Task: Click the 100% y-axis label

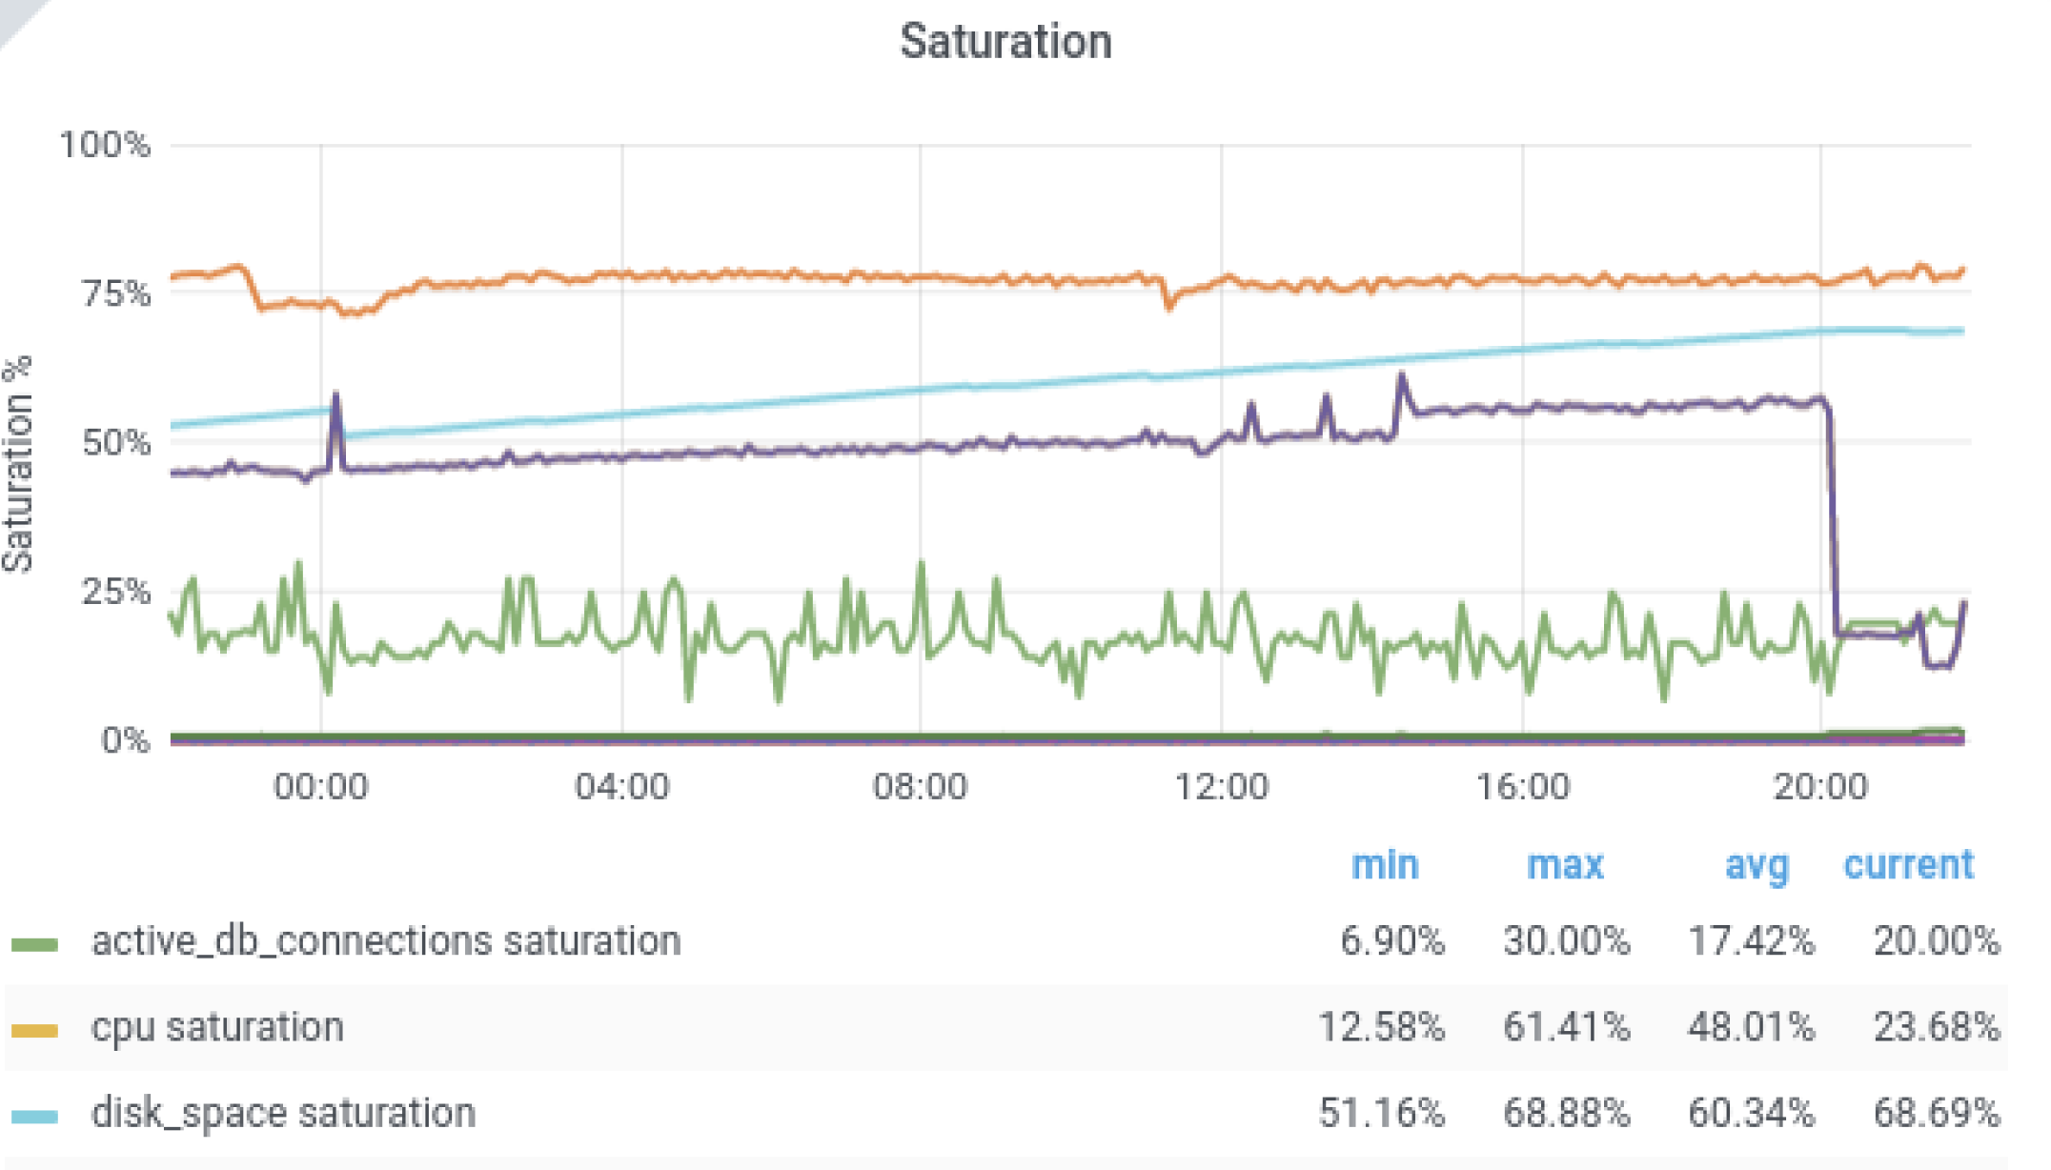Action: point(105,145)
